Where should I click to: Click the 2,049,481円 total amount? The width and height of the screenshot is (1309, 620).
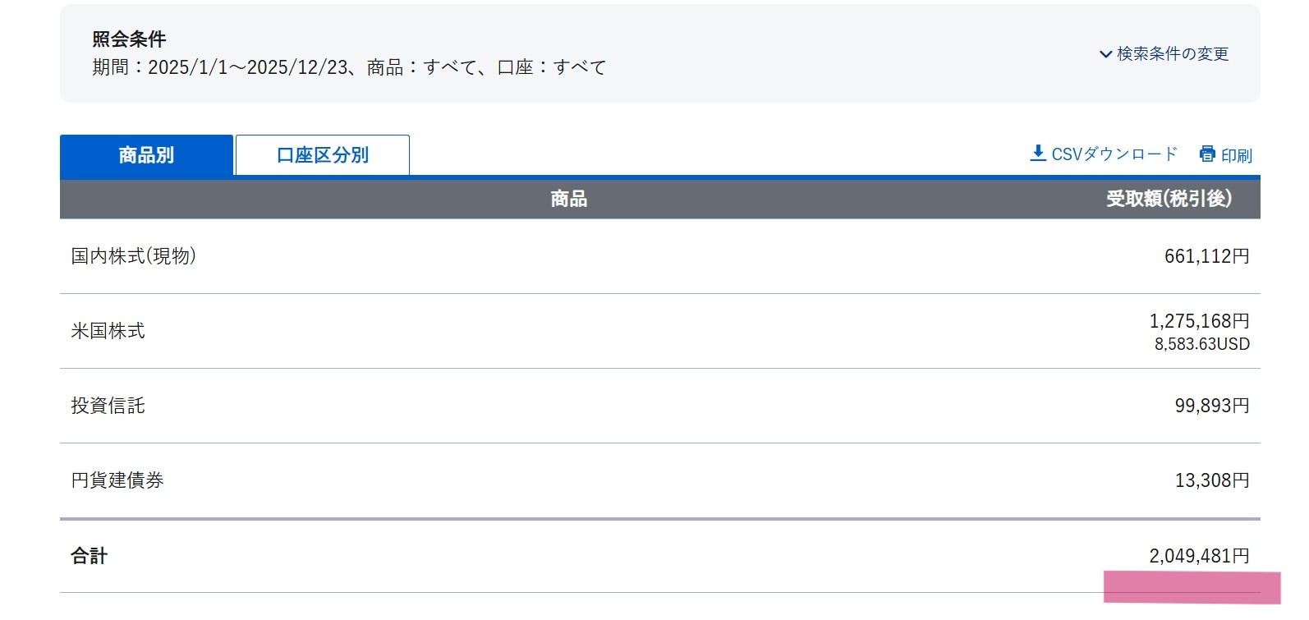[1199, 556]
